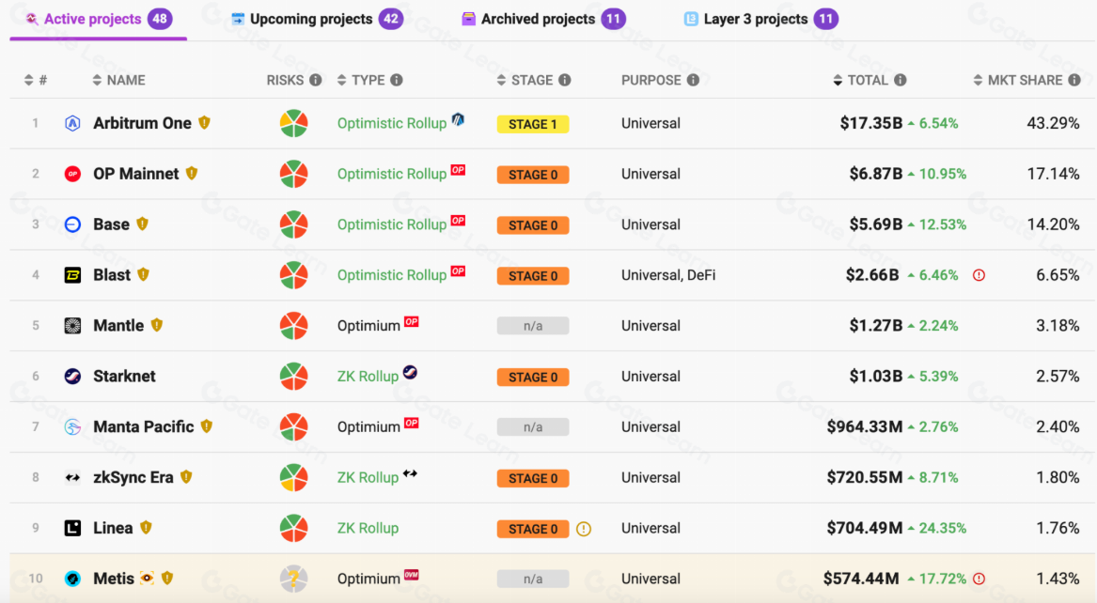The height and width of the screenshot is (603, 1097).
Task: Open the zkSync Era project link
Action: coord(133,477)
